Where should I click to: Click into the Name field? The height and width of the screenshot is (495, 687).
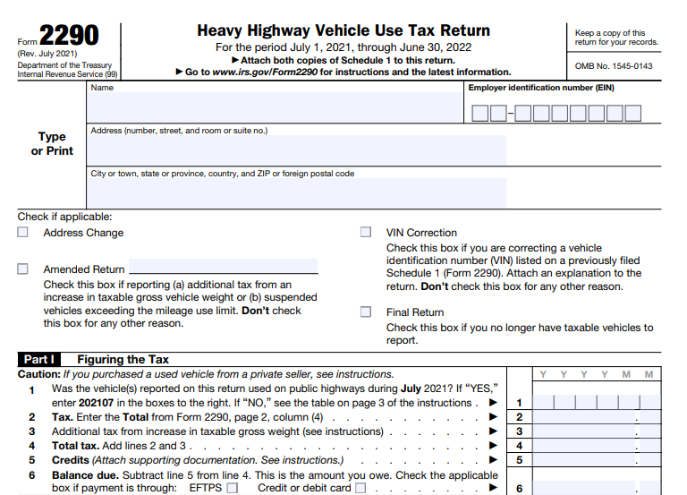point(275,107)
